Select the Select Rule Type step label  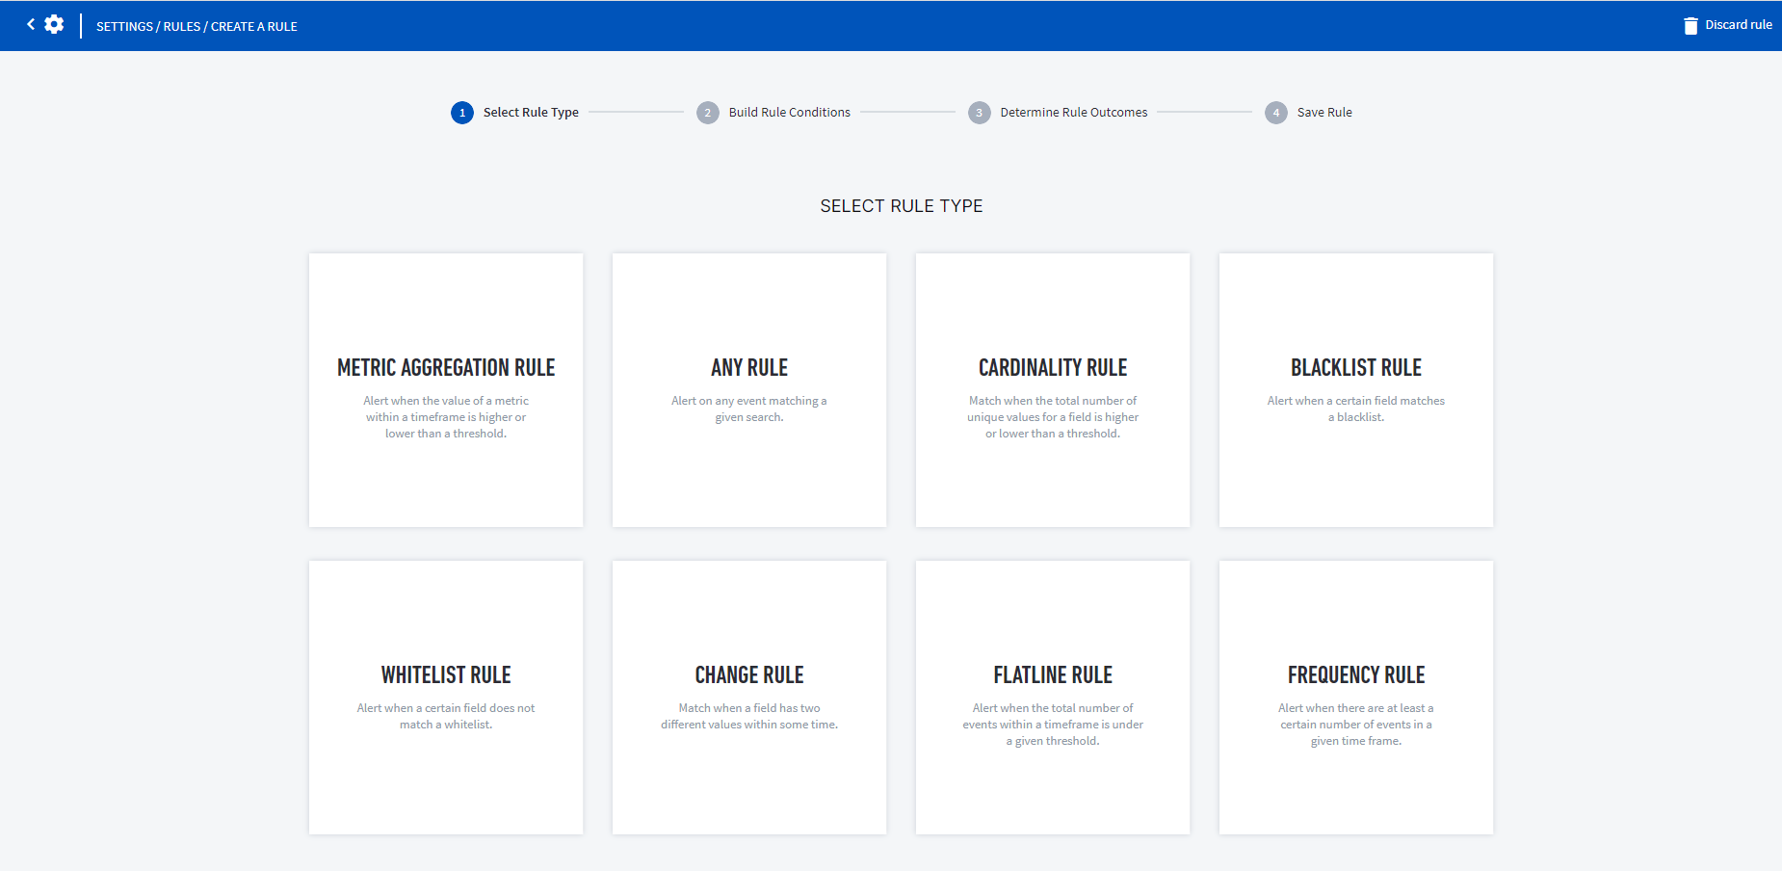(531, 113)
